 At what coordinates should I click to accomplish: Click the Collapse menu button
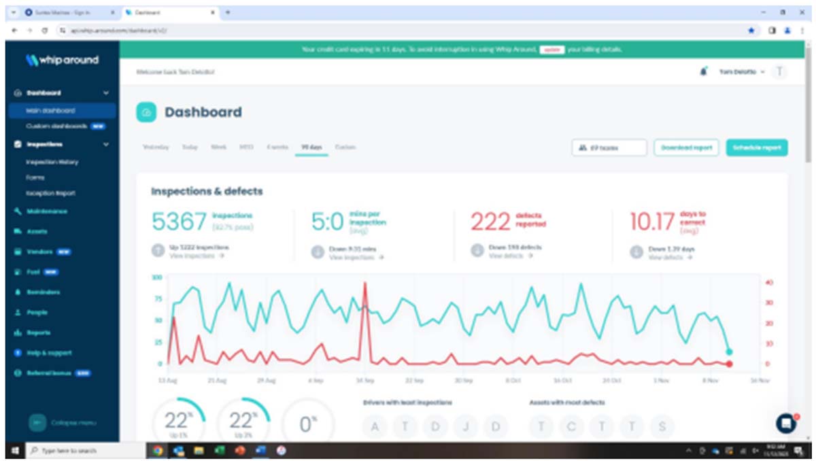tap(63, 422)
